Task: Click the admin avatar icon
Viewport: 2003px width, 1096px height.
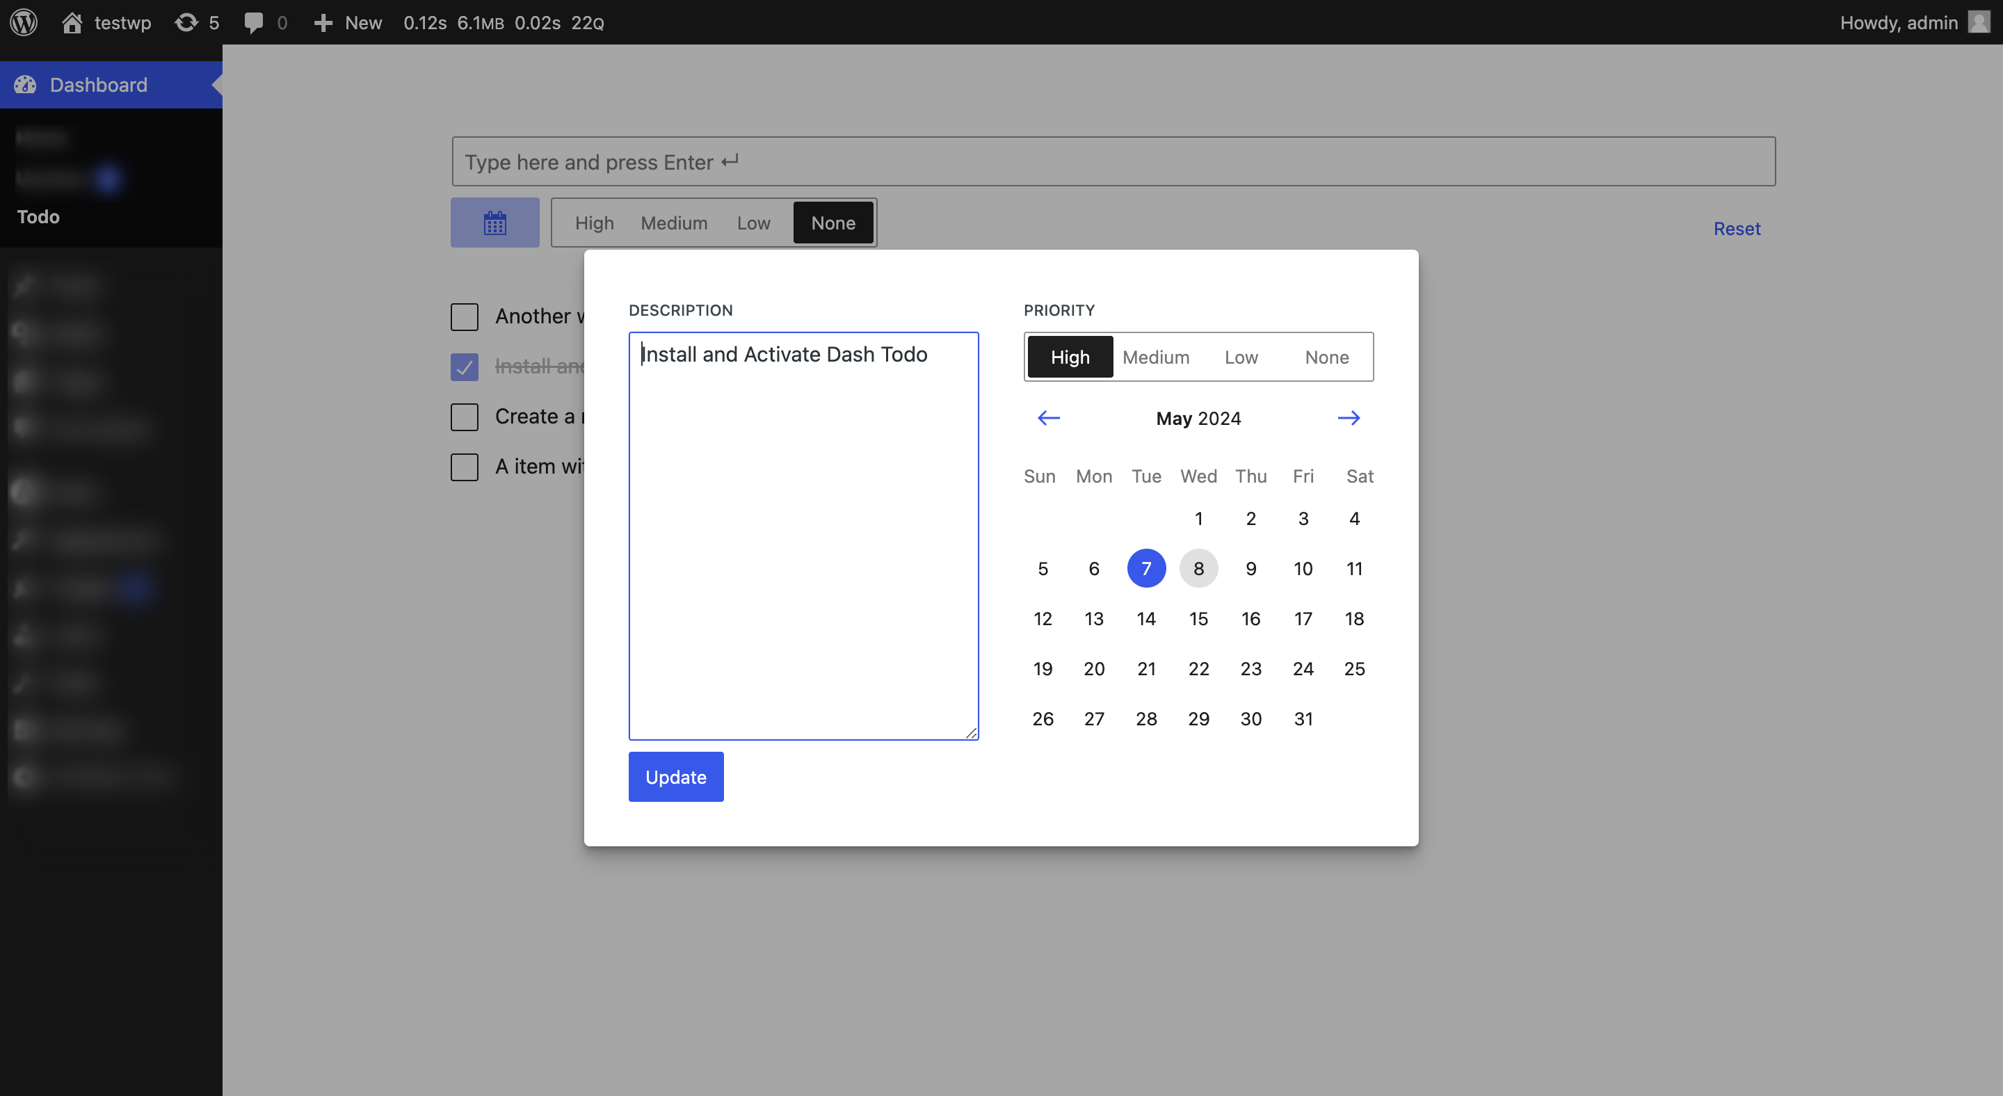Action: pos(1978,22)
